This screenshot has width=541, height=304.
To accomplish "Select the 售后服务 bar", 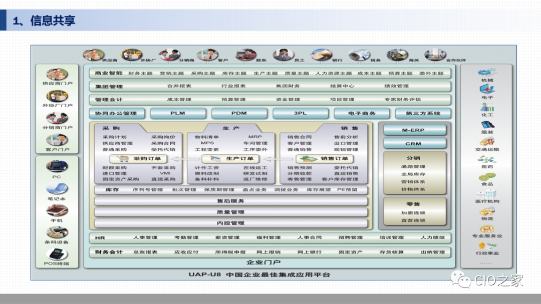I will click(x=231, y=201).
